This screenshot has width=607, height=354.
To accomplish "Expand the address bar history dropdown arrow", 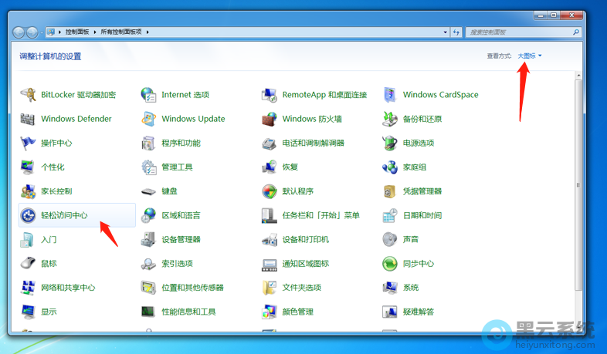I will [446, 32].
